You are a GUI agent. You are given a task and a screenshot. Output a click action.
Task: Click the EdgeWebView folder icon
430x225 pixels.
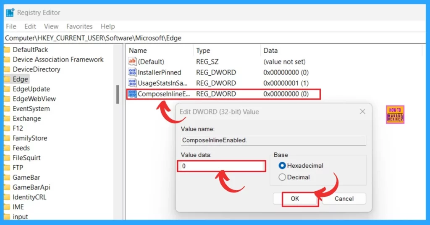point(7,99)
